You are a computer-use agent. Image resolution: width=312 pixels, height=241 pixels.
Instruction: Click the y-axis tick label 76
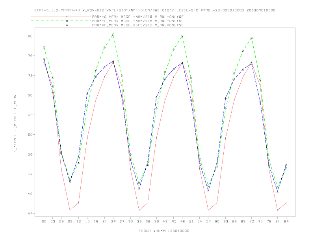[x=30, y=56]
